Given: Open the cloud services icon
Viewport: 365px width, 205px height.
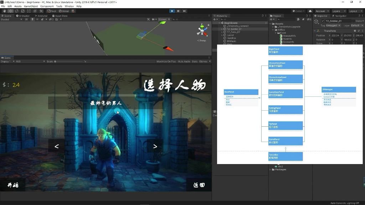Looking at the screenshot, I should (x=310, y=11).
